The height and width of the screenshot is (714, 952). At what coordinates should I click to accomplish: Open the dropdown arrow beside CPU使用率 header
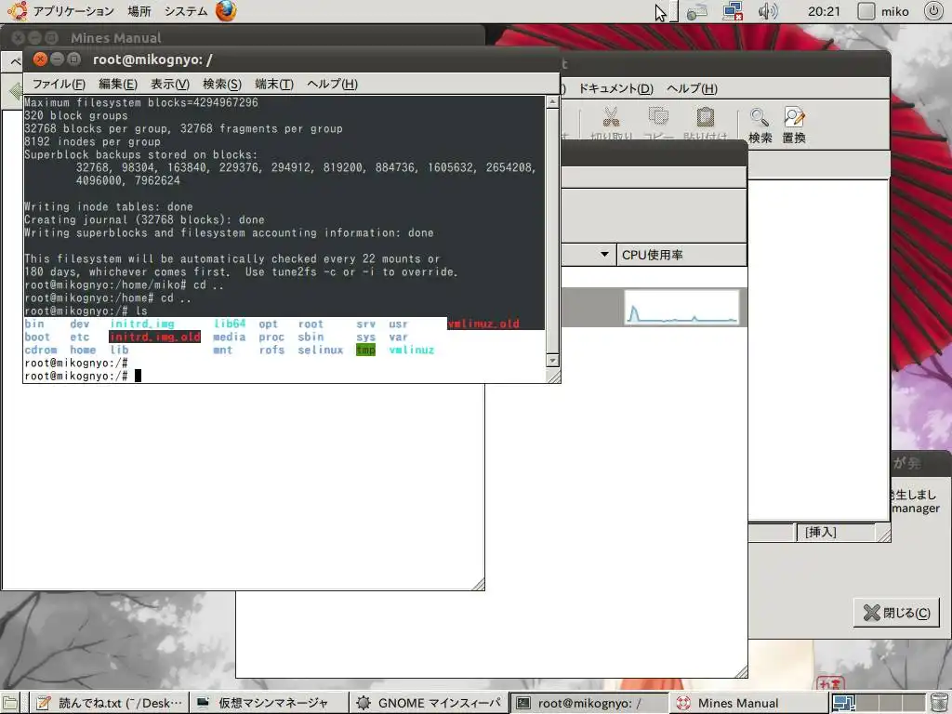pos(604,255)
